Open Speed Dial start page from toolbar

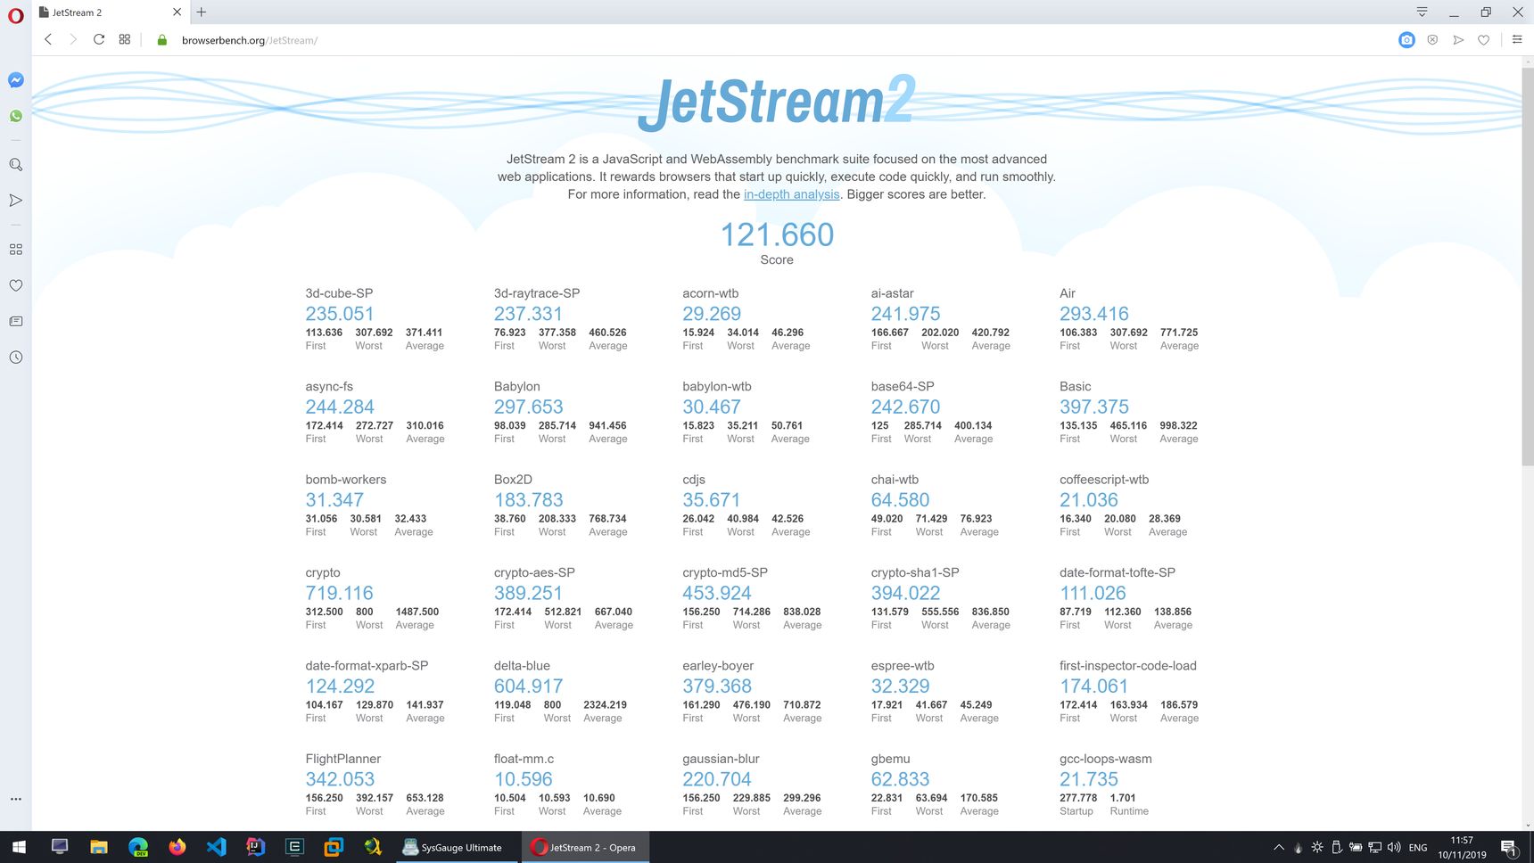[125, 39]
